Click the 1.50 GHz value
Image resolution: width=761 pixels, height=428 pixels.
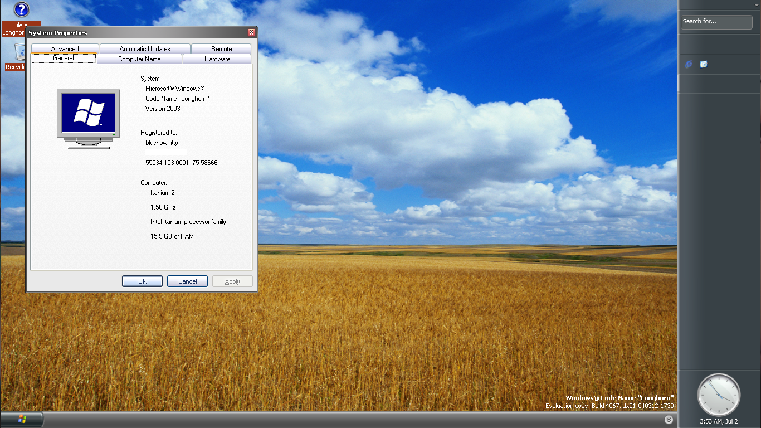click(163, 207)
